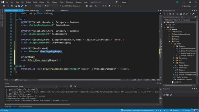Click the Search Solution Explorer field
This screenshot has height=112, width=199.
point(179,17)
